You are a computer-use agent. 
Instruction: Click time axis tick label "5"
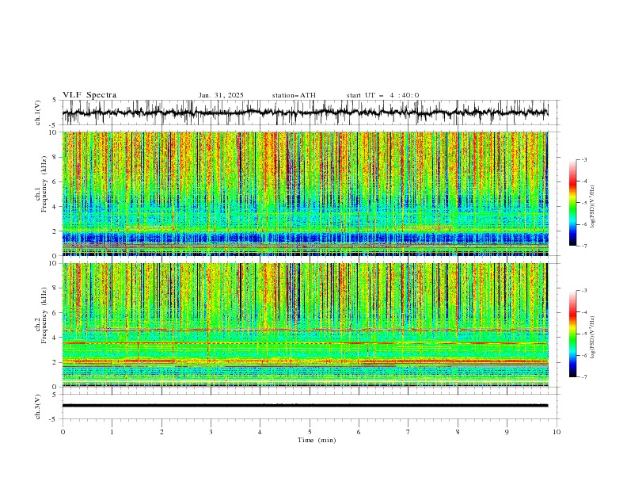[310, 432]
